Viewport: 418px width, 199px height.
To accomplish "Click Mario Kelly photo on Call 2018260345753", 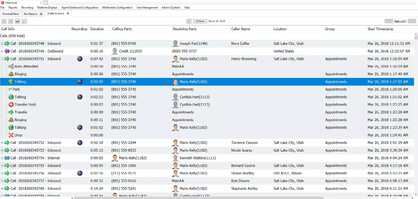I will pos(175,150).
